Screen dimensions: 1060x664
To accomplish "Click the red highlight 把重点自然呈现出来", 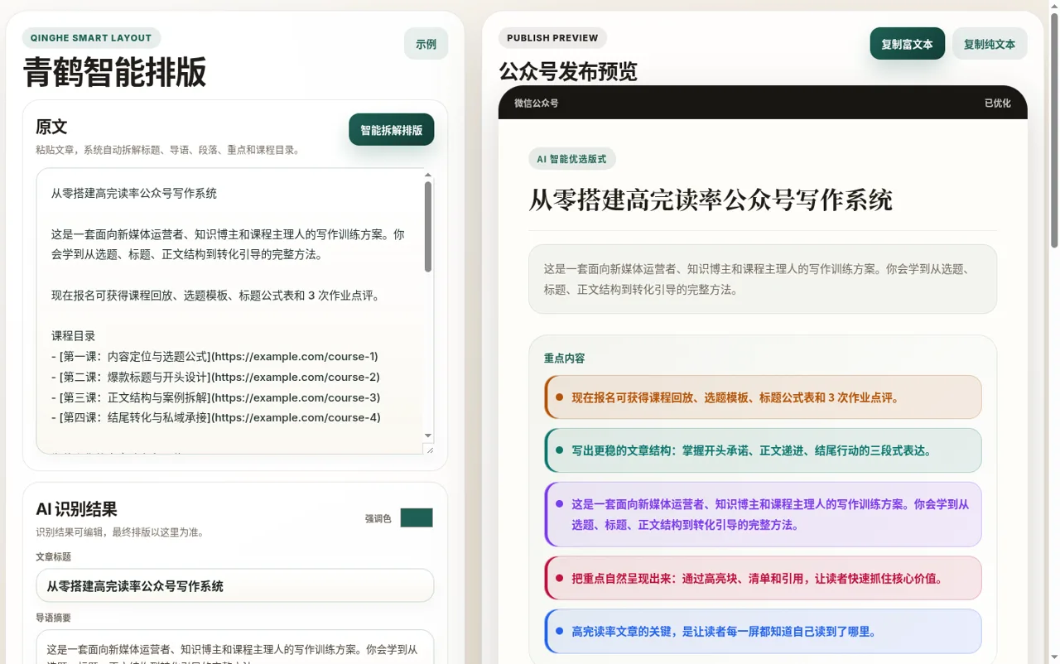I will [x=763, y=578].
